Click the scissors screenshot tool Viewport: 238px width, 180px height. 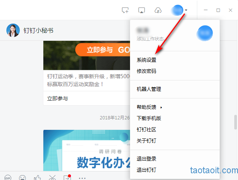52,177
